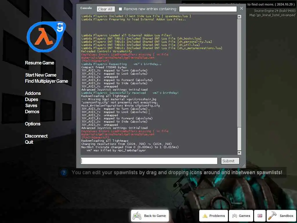Click 'Missing Vgui material vgui/crosshair_bg' line
This screenshot has height=223, width=297.
pos(119,99)
